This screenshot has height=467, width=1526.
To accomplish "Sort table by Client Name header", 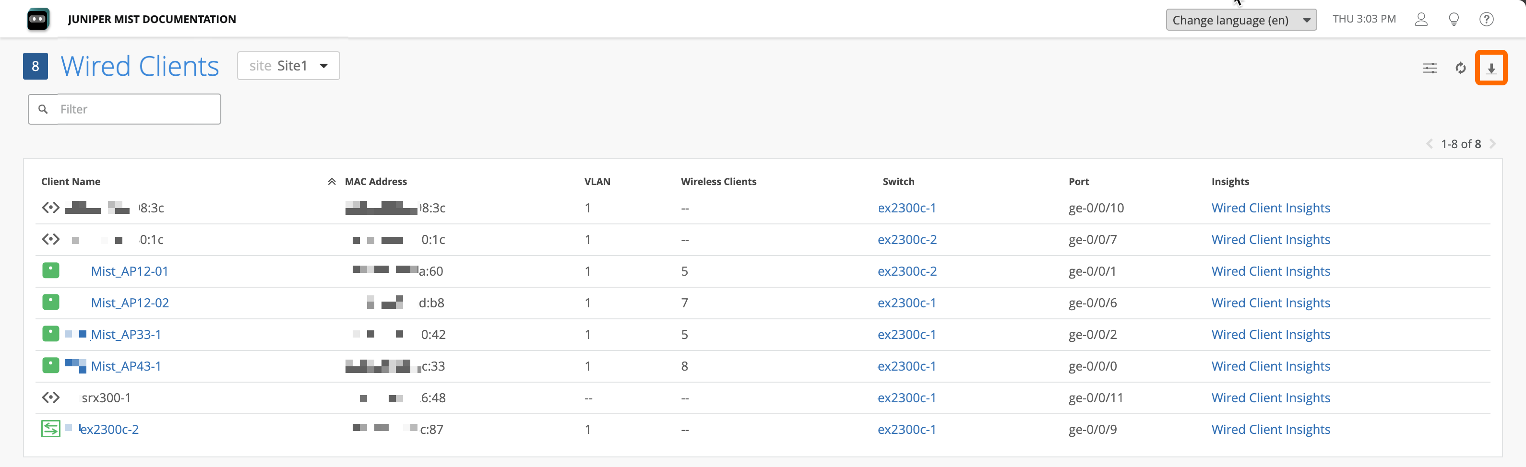I will (71, 182).
